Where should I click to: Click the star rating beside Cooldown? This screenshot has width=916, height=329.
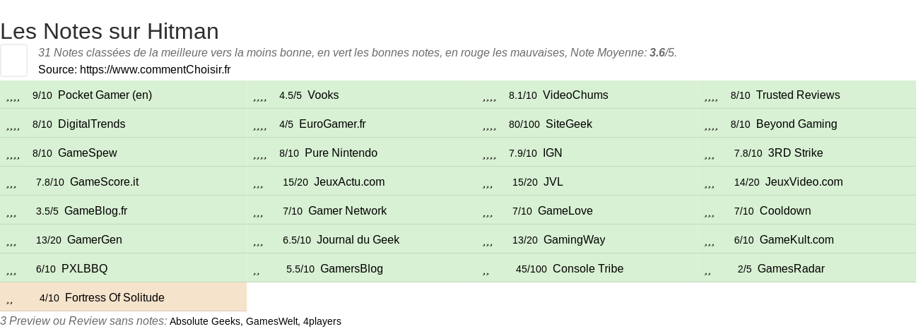tap(710, 213)
